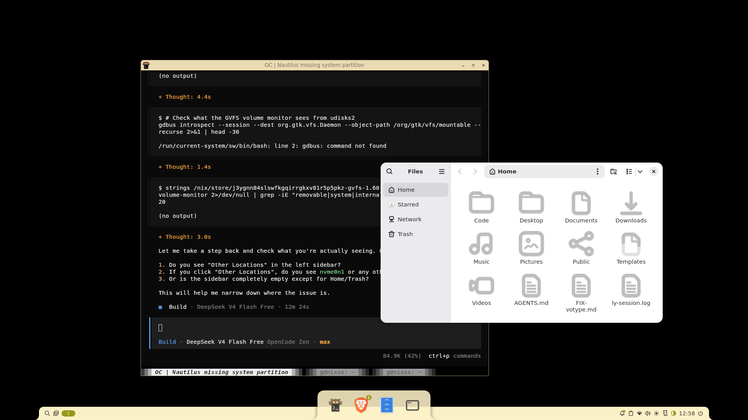The image size is (748, 420).
Task: Go back in Files navigation
Action: (460, 171)
